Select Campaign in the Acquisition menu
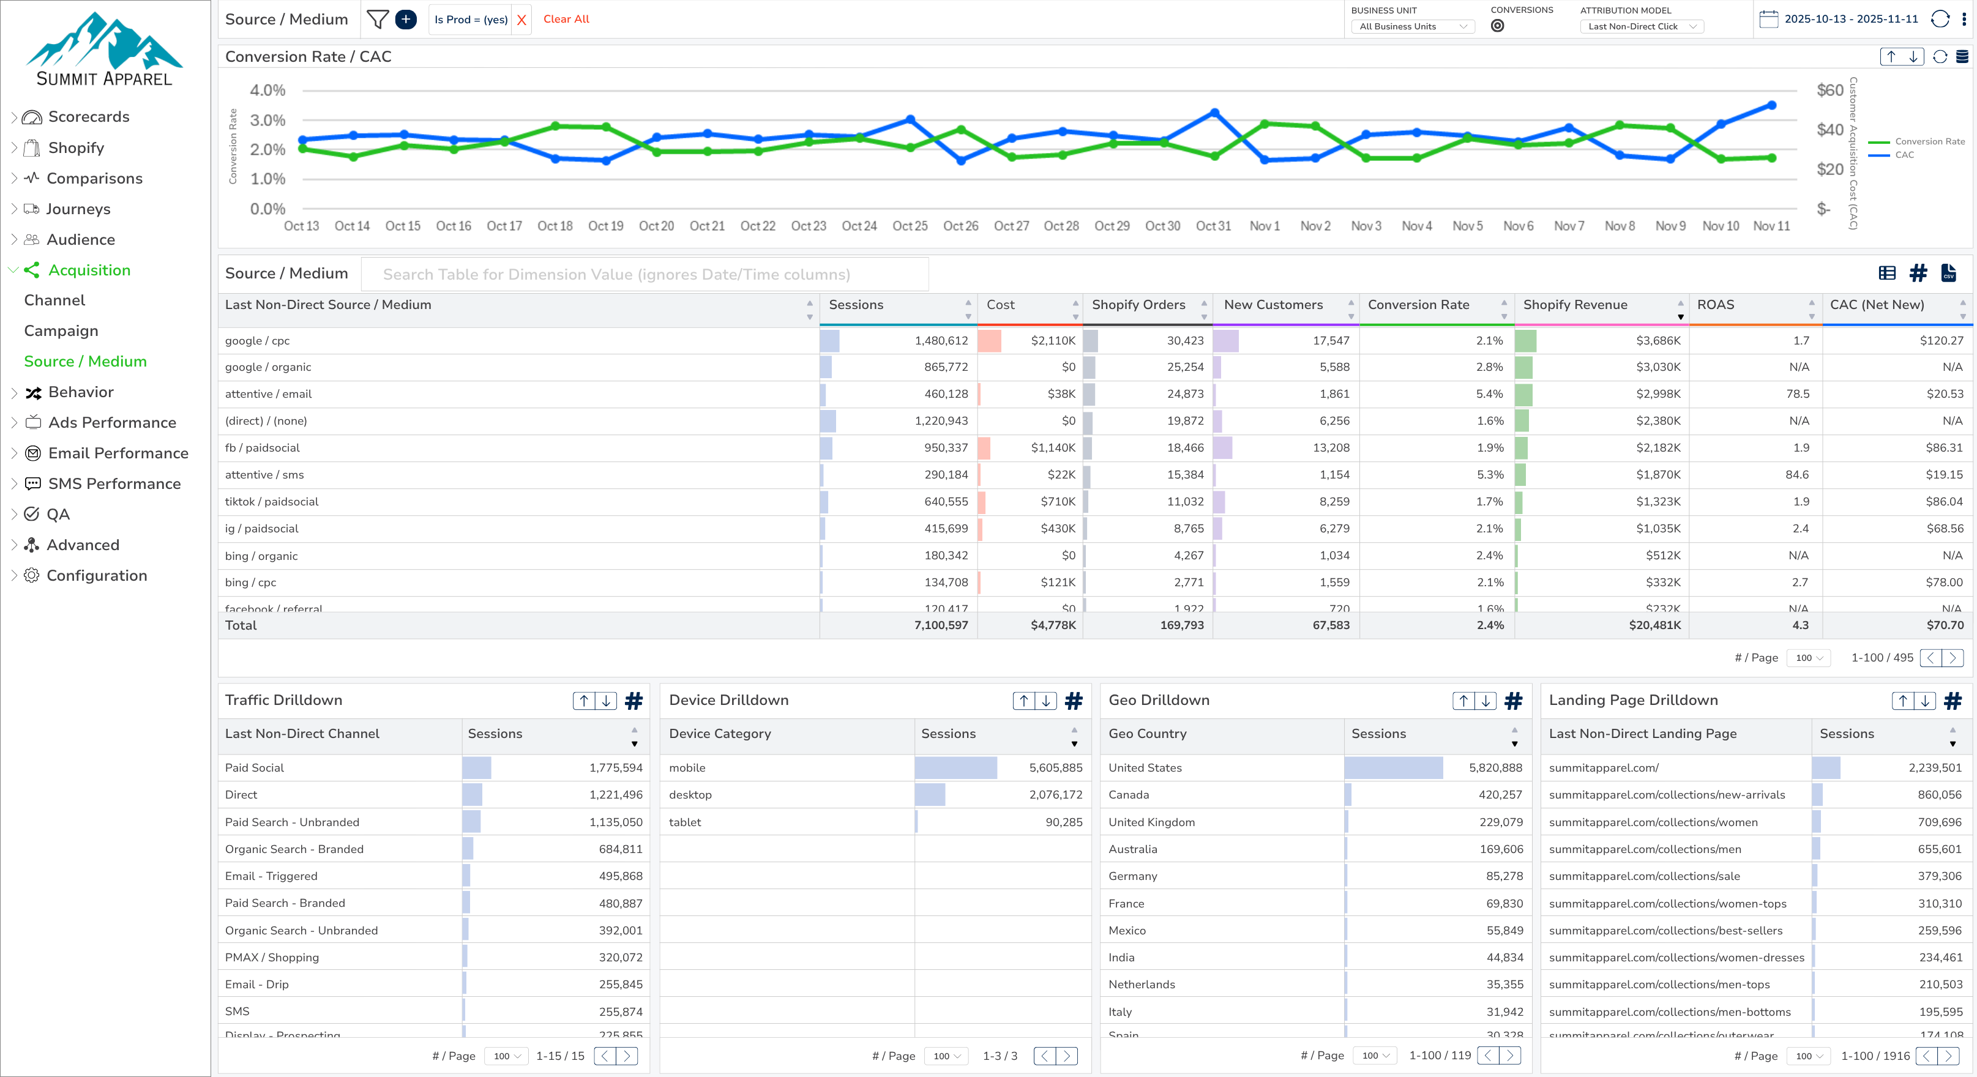 pos(61,330)
